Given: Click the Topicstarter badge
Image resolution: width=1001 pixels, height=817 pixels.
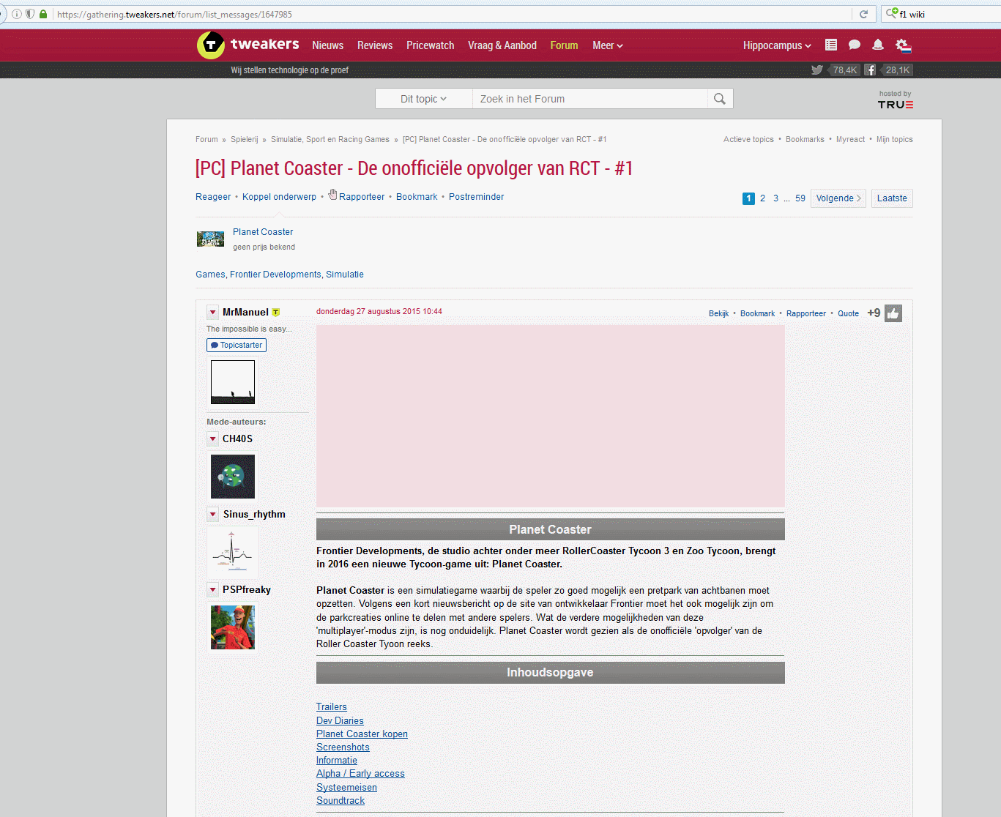Looking at the screenshot, I should pos(237,345).
